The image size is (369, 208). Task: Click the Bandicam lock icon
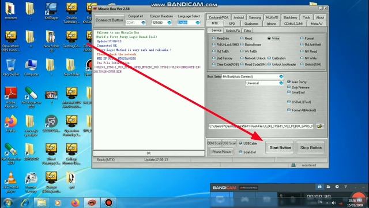[x=319, y=187]
